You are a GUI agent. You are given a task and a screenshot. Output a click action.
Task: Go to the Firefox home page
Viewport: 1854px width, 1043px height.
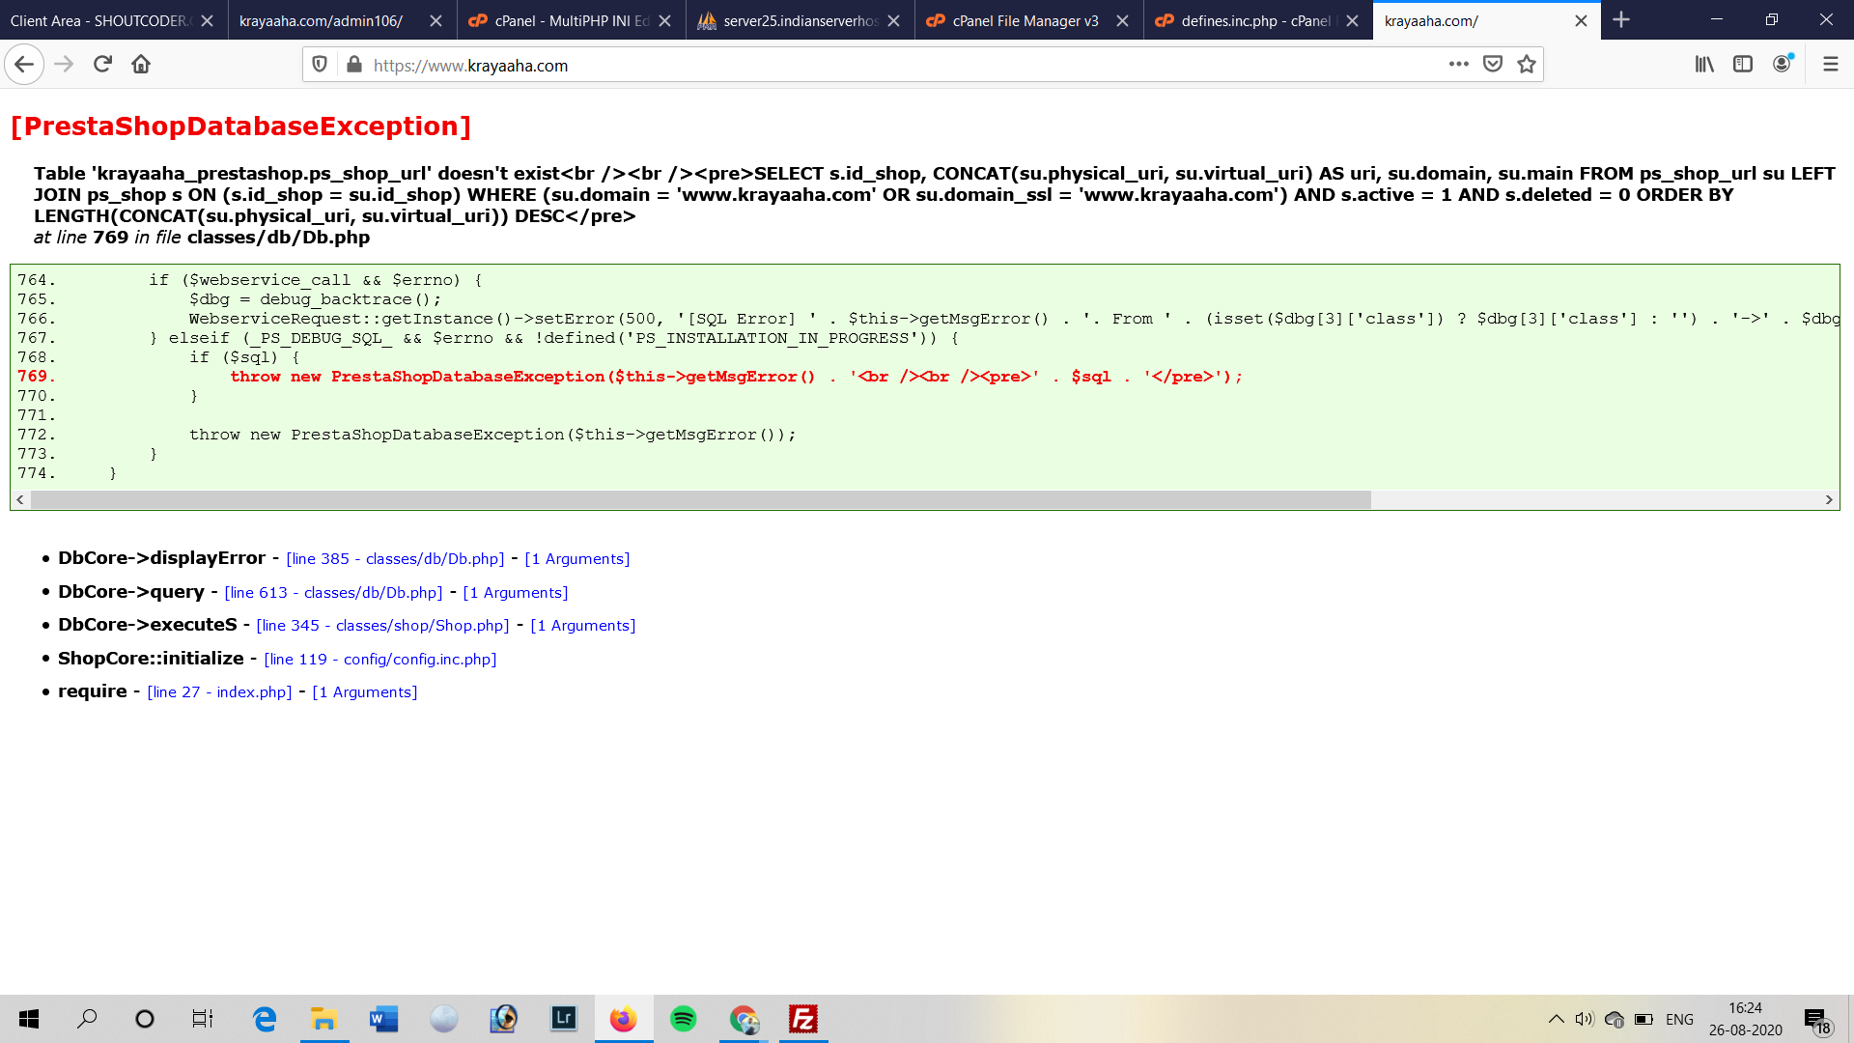coord(141,65)
